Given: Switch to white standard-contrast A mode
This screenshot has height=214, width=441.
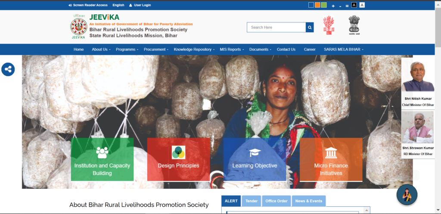Looking at the screenshot, I should click(x=362, y=5).
